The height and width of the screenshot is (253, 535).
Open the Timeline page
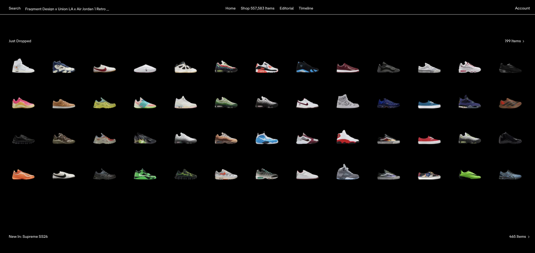point(306,8)
